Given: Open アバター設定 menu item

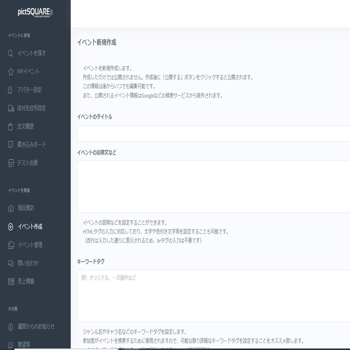Looking at the screenshot, I should click(x=29, y=90).
